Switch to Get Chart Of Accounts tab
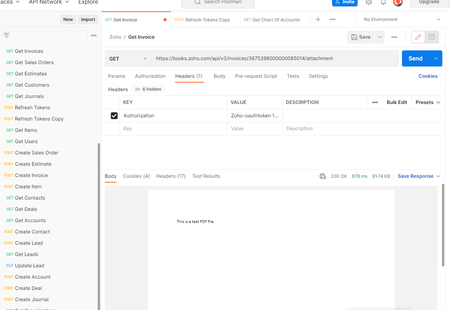The width and height of the screenshot is (450, 310). 272,20
